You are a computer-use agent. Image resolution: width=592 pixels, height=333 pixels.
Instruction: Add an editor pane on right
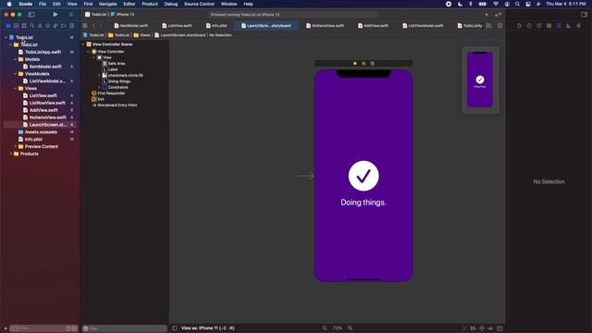[x=499, y=26]
